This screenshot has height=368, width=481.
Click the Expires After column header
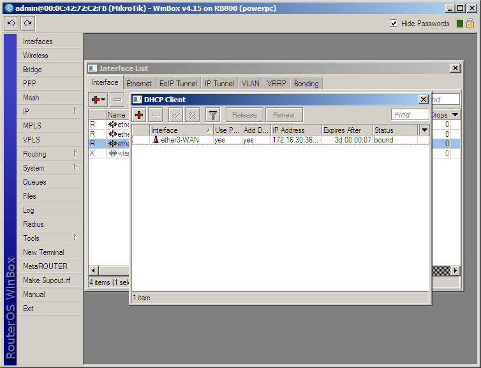point(347,130)
